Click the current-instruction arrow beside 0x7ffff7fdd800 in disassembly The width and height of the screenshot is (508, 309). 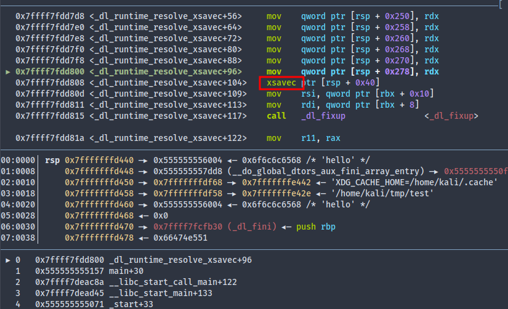(x=7, y=71)
